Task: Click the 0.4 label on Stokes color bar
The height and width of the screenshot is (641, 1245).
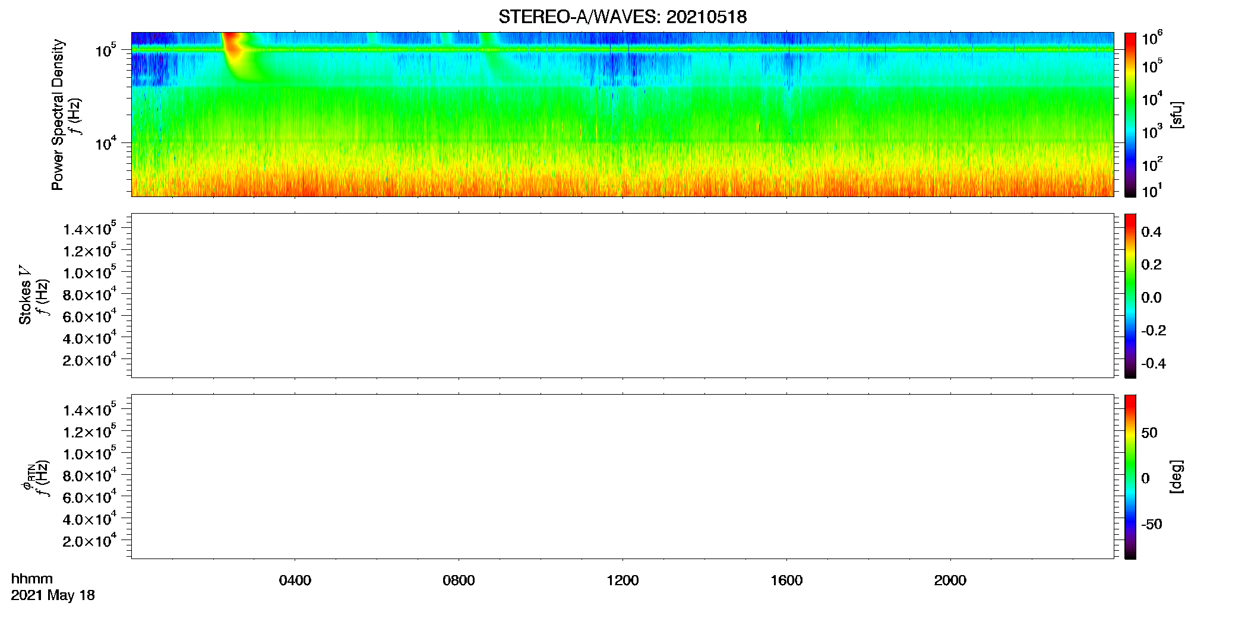Action: (x=1151, y=232)
